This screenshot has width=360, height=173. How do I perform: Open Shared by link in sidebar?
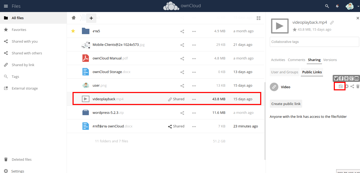(23, 65)
